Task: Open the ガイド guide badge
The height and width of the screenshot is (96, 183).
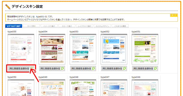Action: [x=174, y=15]
